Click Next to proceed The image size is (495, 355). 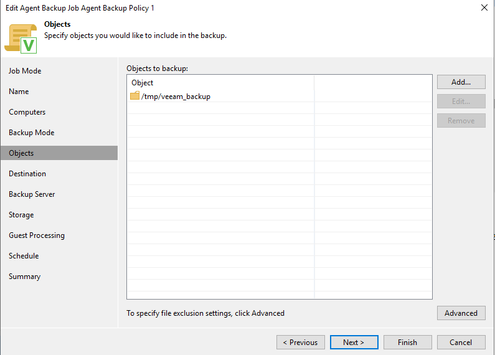pos(353,343)
